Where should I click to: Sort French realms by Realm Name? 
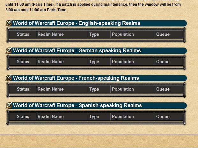[51, 89]
